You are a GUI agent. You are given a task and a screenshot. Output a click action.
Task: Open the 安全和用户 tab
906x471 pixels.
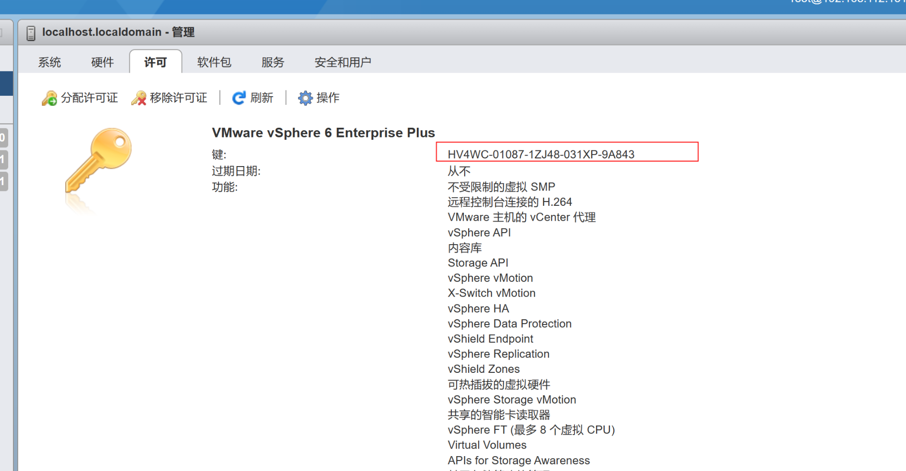click(343, 62)
